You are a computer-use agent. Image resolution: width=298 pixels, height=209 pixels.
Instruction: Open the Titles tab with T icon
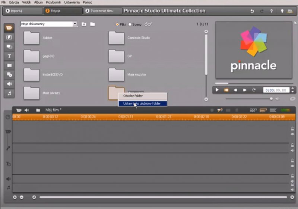pos(9,56)
